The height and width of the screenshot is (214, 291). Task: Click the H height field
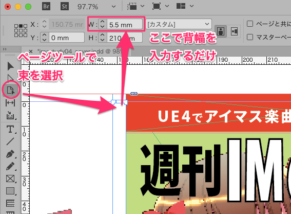pos(125,38)
